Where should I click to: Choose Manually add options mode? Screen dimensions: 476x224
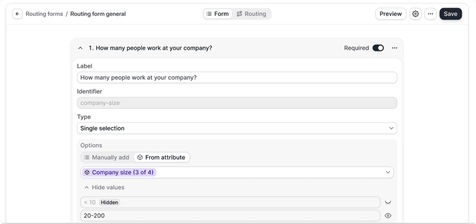(107, 158)
